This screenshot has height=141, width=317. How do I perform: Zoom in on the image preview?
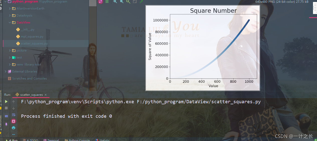tap(115, 1)
